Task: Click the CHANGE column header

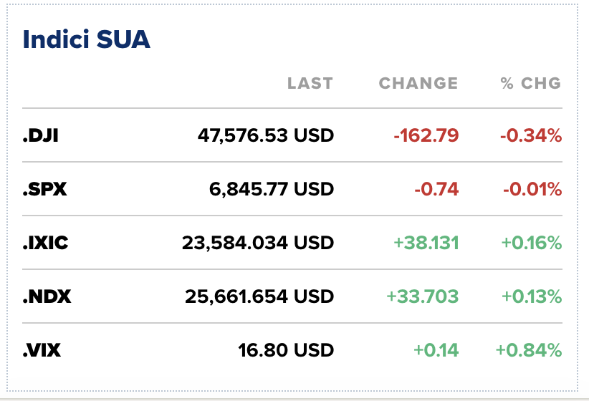Action: tap(418, 84)
